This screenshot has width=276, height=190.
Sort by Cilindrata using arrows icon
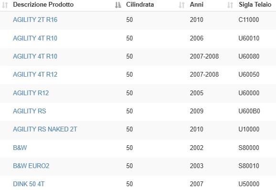tap(181, 5)
